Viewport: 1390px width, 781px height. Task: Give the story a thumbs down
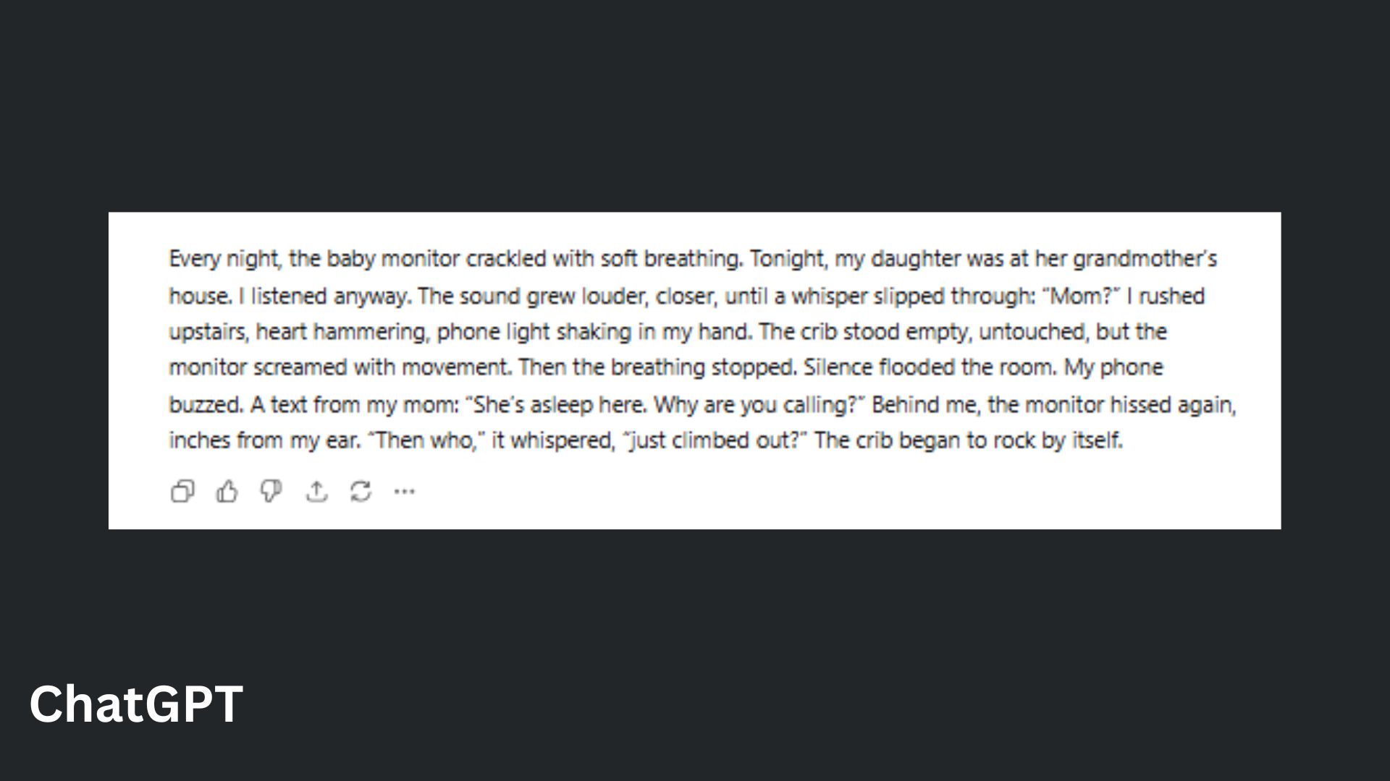pos(271,492)
